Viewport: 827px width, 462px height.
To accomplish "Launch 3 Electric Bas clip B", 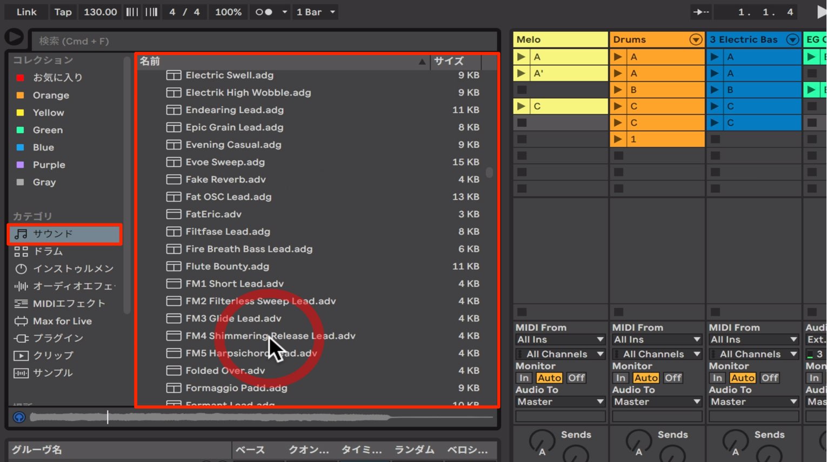I will click(715, 90).
